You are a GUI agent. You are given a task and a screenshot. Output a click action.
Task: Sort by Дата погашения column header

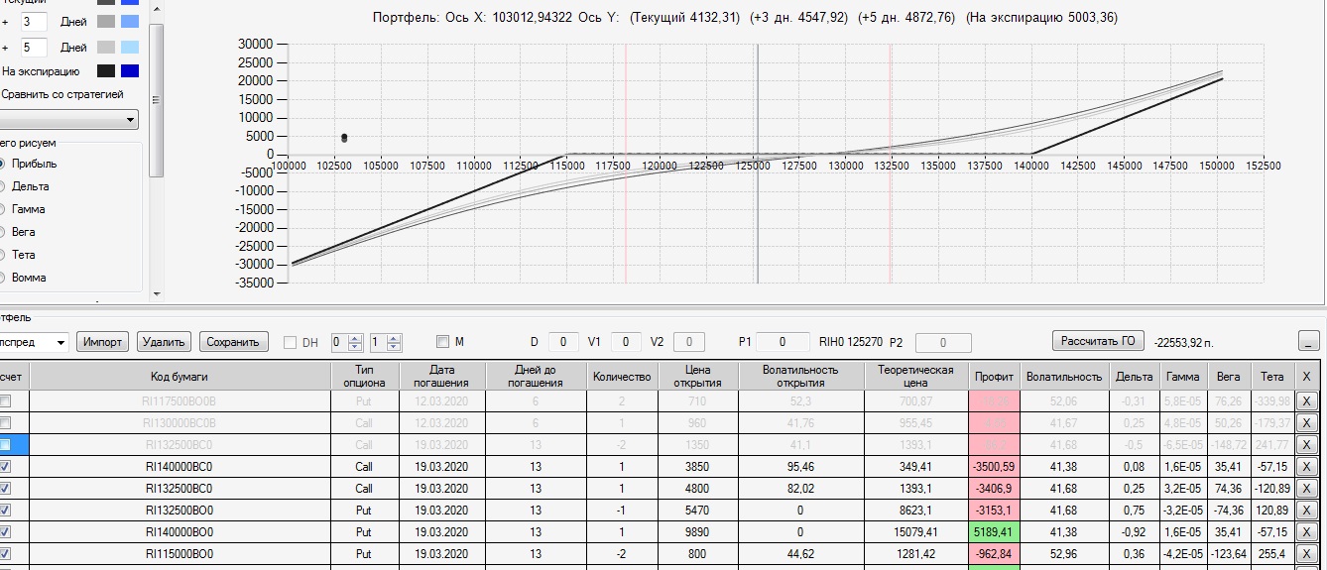tap(442, 377)
